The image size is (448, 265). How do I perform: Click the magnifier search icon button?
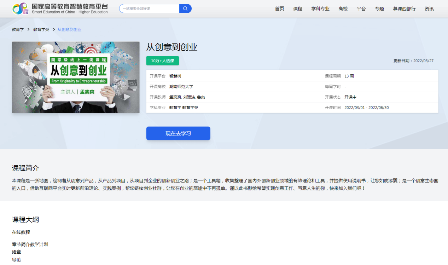(x=185, y=9)
